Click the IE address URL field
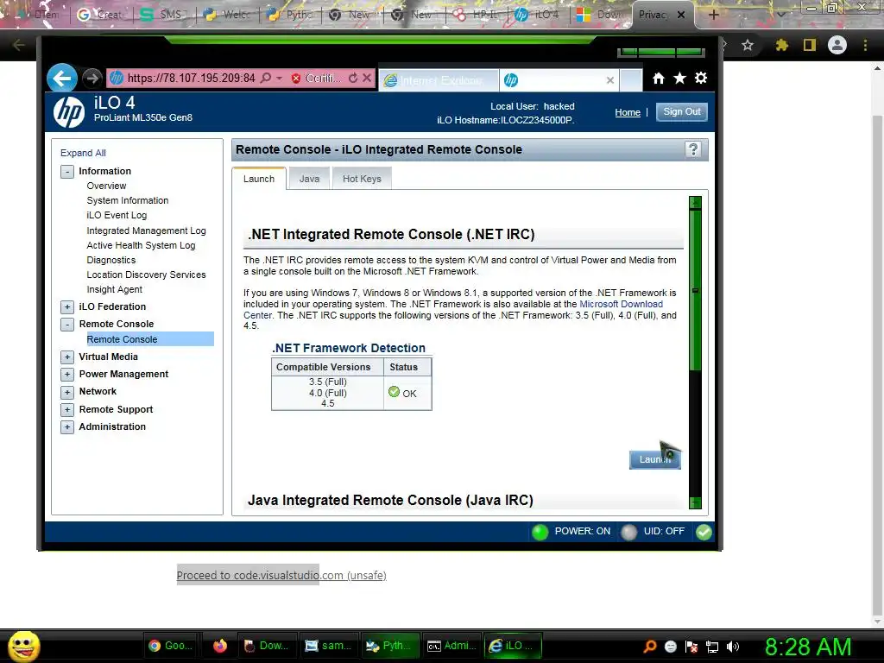 click(191, 78)
